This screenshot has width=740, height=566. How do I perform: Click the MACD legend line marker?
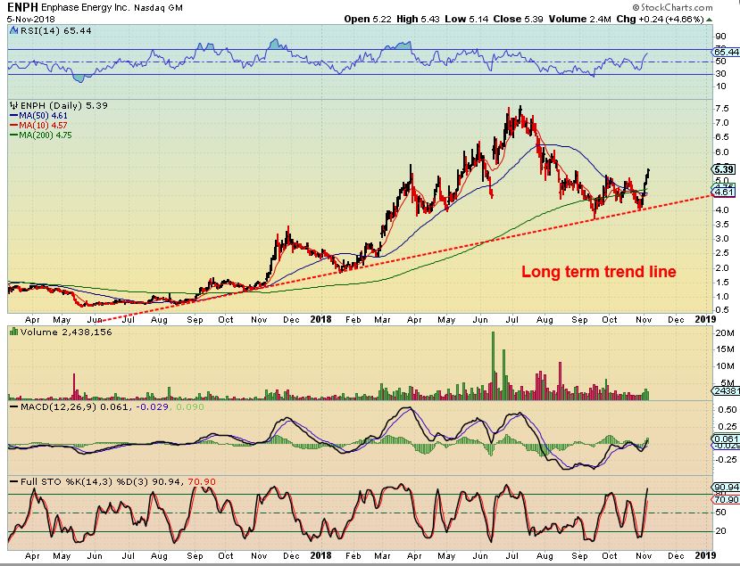tap(14, 406)
